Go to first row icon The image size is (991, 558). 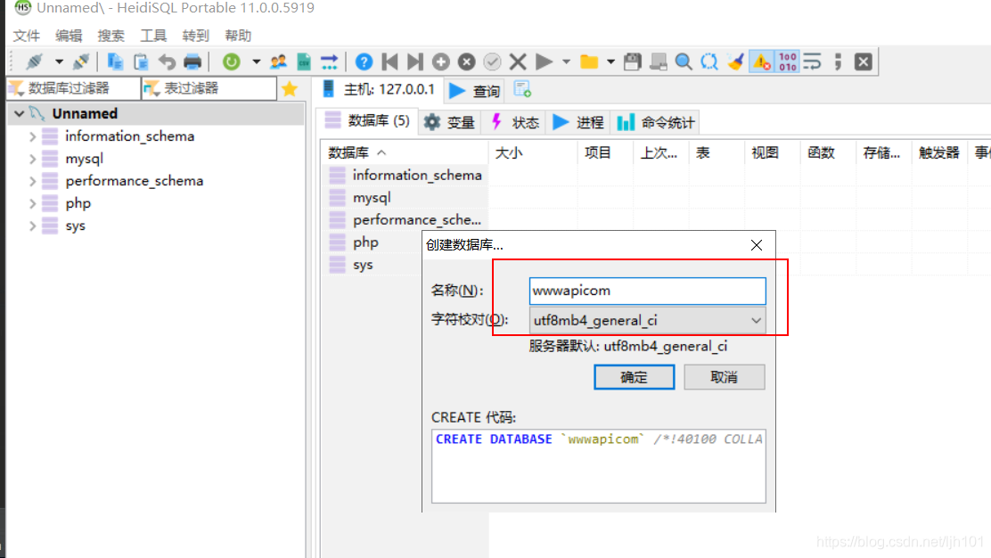390,62
